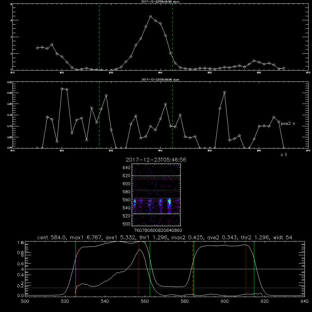Viewport: 312px width, 312px height.
Task: Click the 'thr1 1.296' value
Action: point(153,237)
